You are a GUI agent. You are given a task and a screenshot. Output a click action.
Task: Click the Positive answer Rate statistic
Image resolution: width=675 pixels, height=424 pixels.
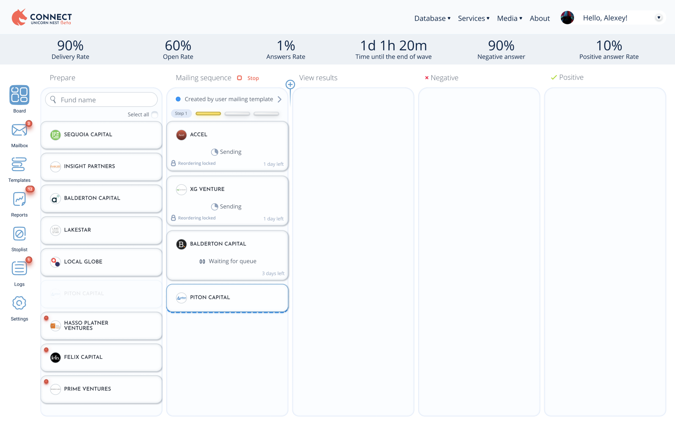[x=609, y=49]
